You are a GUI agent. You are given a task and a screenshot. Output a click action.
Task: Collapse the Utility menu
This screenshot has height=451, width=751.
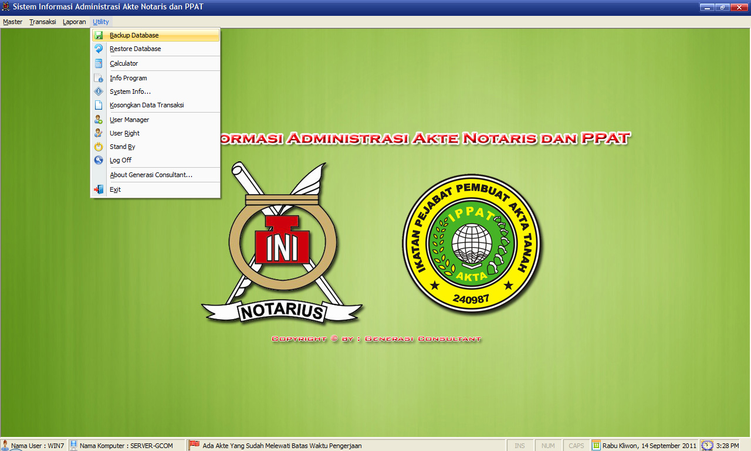(x=101, y=22)
